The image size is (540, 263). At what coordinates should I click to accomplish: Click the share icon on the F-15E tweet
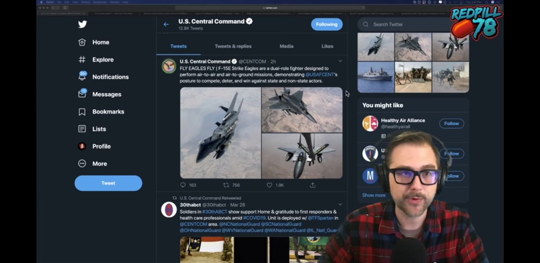[x=312, y=185]
